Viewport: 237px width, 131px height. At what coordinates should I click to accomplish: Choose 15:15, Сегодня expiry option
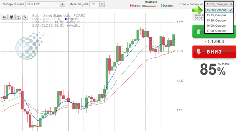(x=217, y=15)
